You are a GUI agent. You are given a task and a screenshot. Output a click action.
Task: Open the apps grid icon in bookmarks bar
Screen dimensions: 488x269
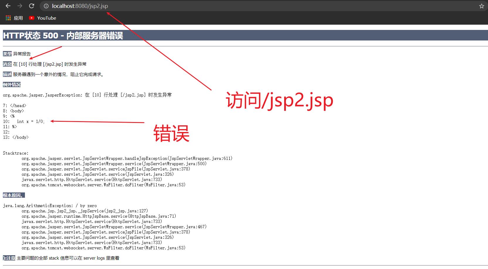(8, 18)
